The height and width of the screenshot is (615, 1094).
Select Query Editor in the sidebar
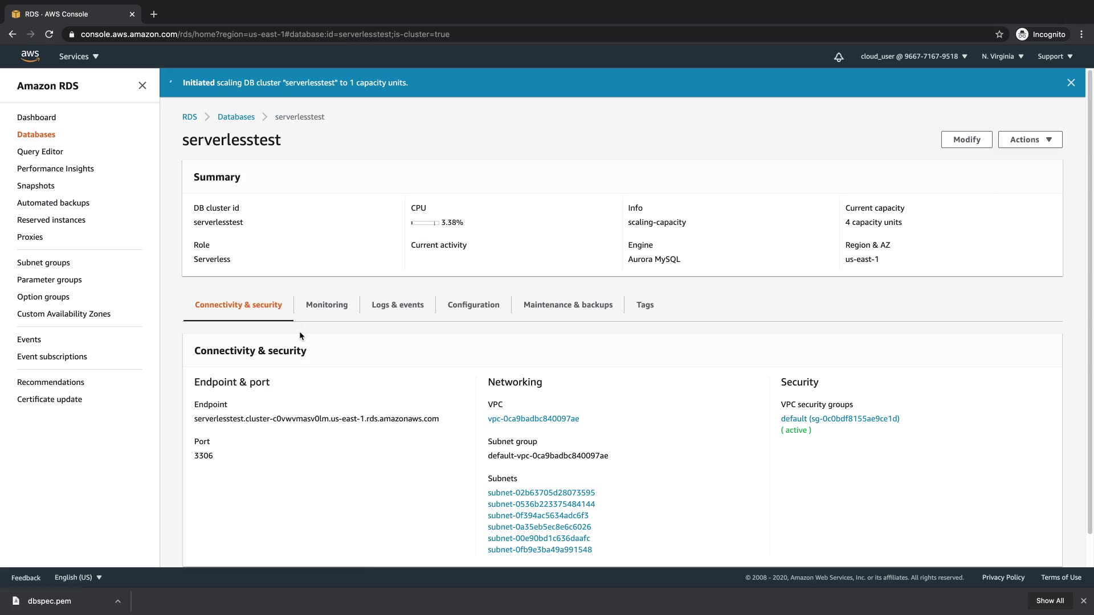pos(40,151)
